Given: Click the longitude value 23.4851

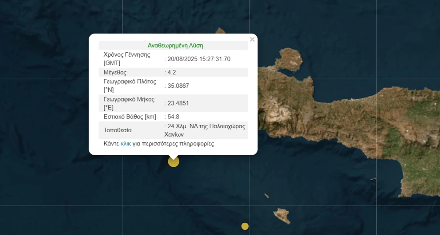Looking at the screenshot, I should (178, 103).
